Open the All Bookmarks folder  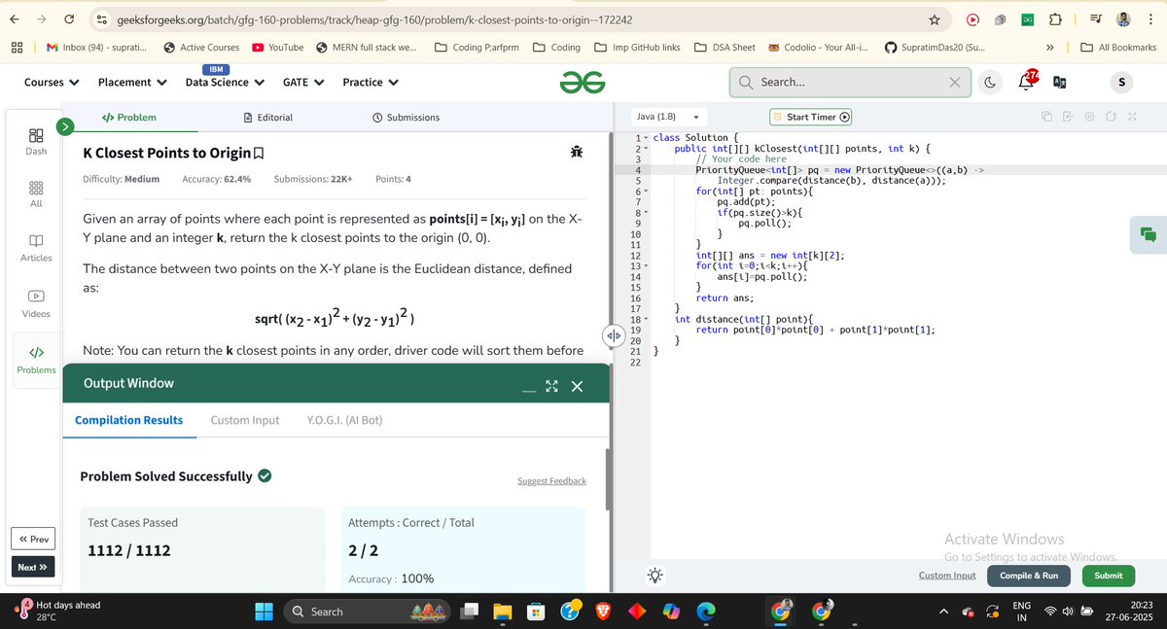tap(1118, 47)
